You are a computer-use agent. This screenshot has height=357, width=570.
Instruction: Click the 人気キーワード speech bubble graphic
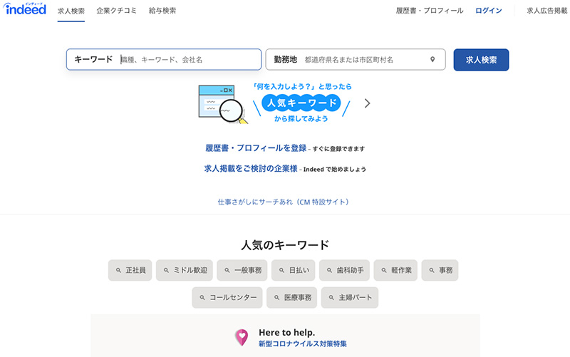tap(301, 103)
